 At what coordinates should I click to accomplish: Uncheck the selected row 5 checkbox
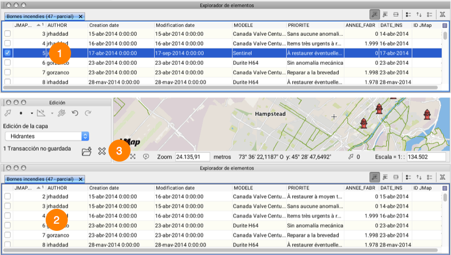point(7,53)
